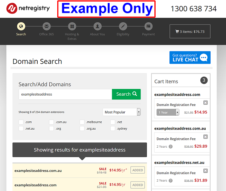This screenshot has height=191, width=226.
Task: Expand the 1 Year registration period dropdown
Action: tap(168, 112)
